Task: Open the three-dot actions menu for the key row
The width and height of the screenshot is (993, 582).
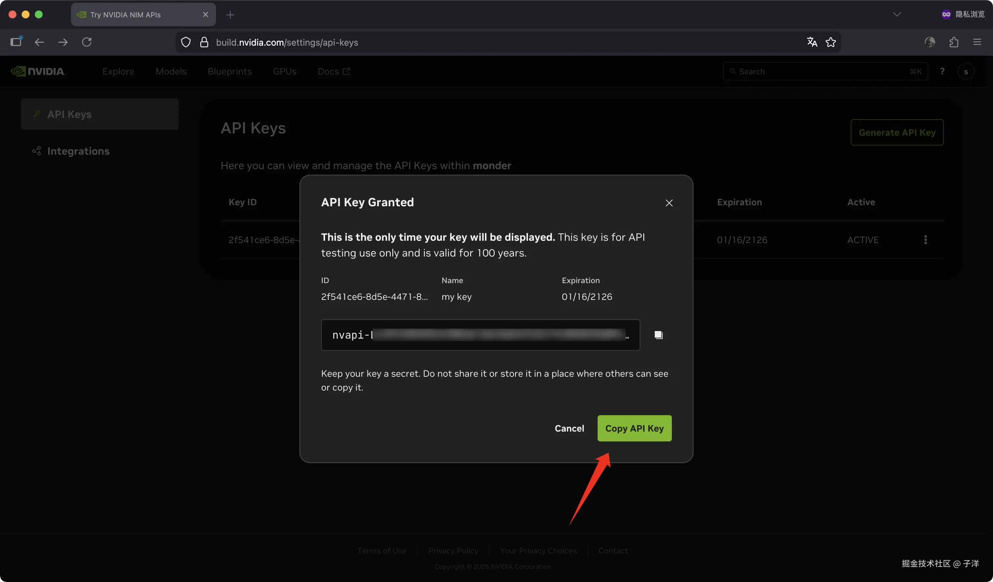Action: (925, 239)
